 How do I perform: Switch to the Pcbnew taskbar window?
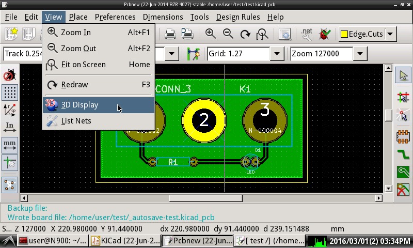click(197, 241)
